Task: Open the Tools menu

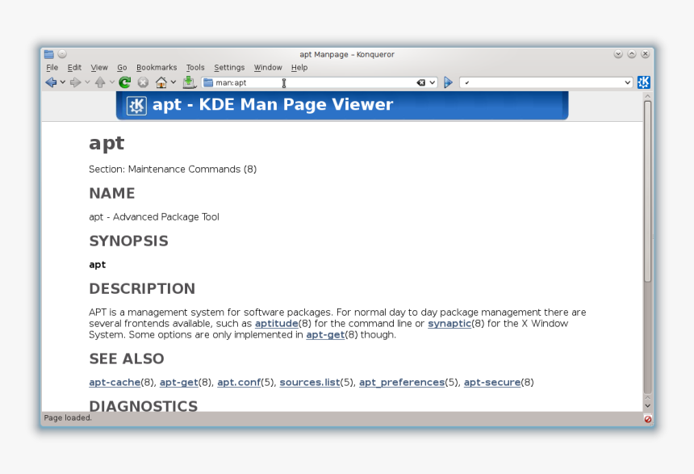Action: tap(195, 67)
